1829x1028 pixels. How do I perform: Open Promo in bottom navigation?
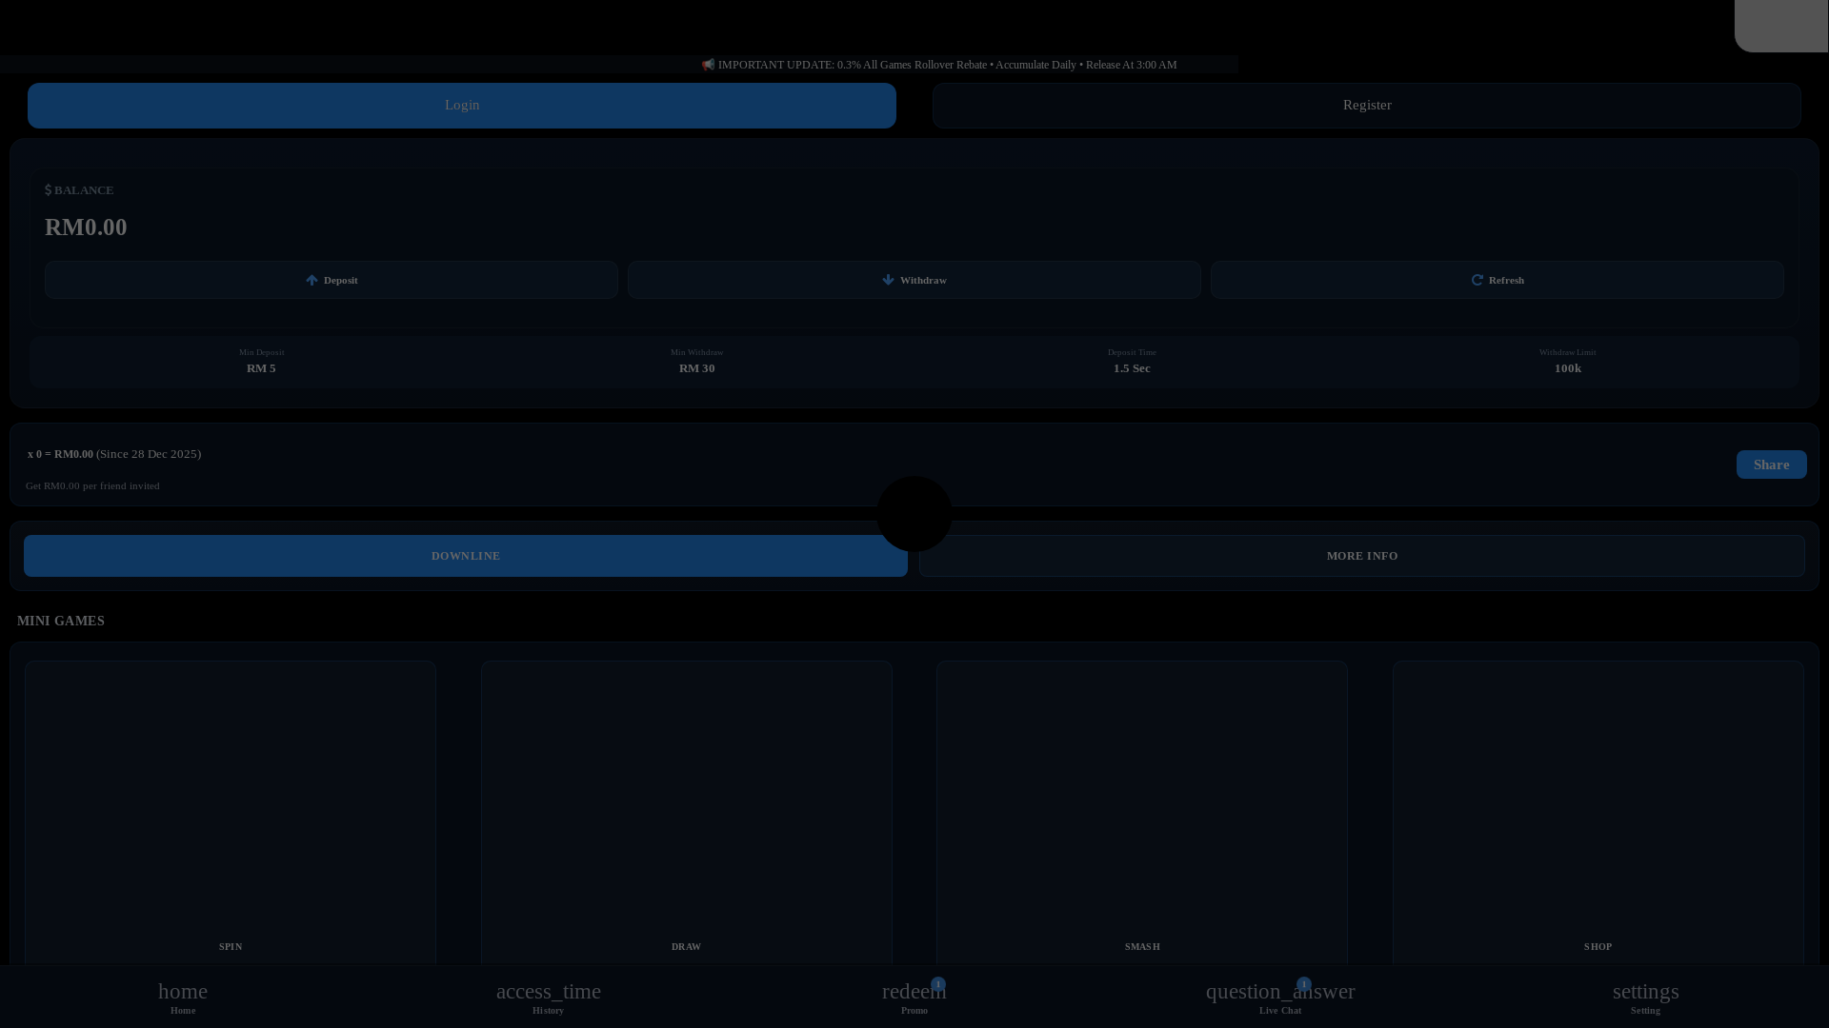914,998
